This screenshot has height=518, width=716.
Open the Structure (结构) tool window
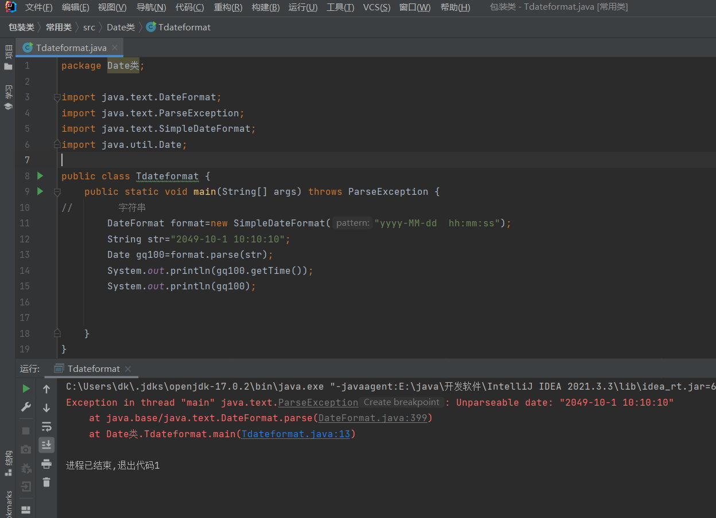[x=8, y=463]
